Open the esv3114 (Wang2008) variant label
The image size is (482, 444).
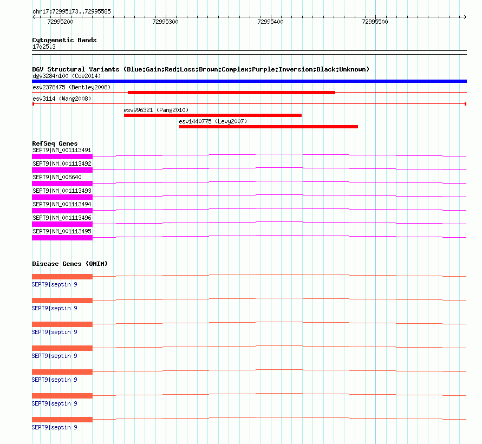62,99
